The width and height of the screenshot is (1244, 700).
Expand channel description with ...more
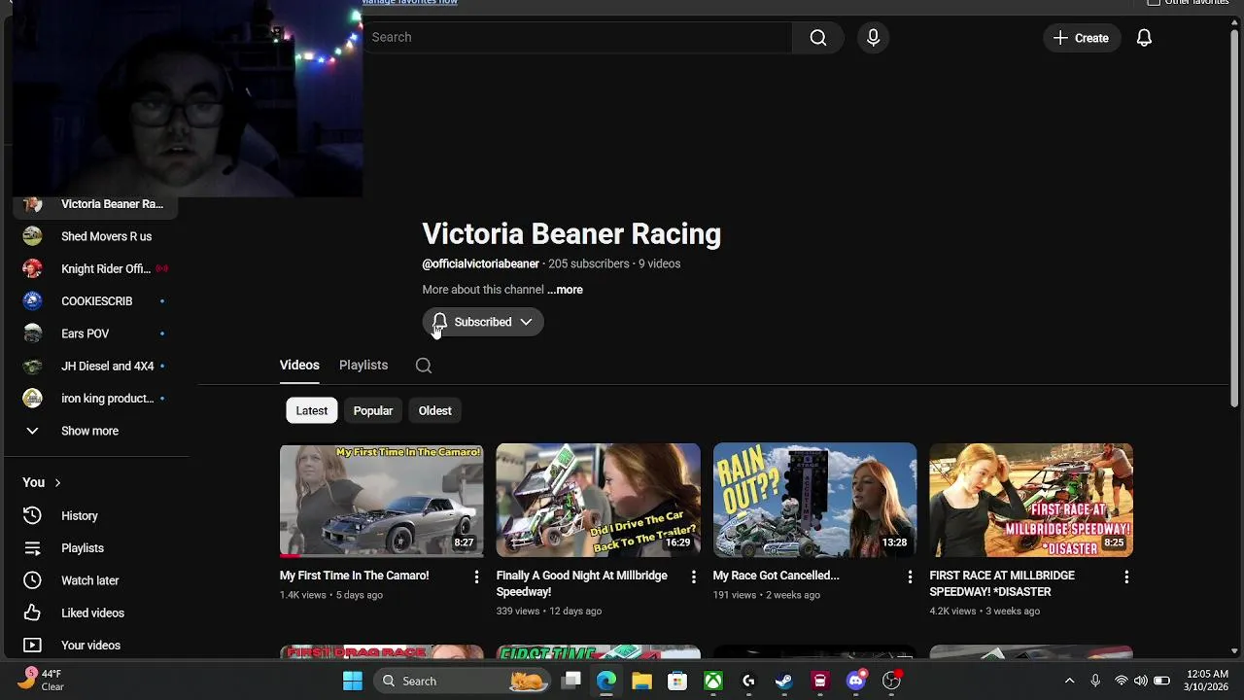click(x=565, y=290)
